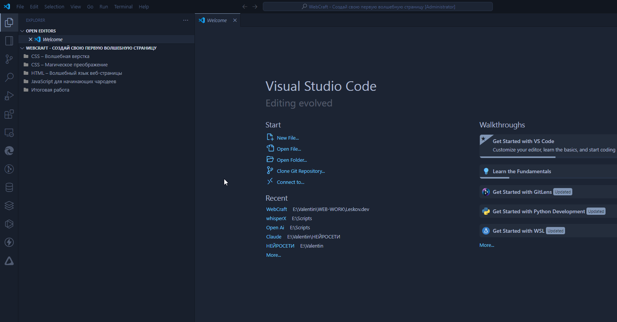This screenshot has height=322, width=617.
Task: Open recent whisperX folder
Action: pos(276,218)
